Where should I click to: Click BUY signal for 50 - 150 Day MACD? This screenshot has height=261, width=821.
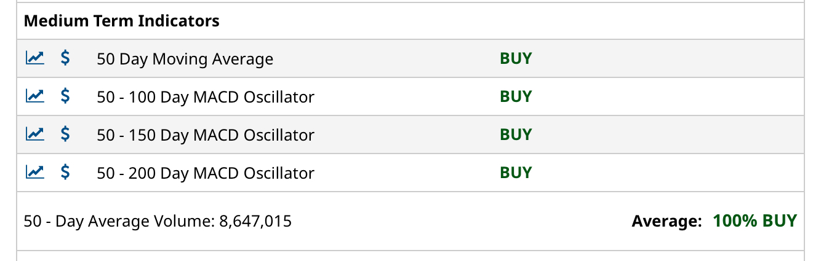(516, 135)
